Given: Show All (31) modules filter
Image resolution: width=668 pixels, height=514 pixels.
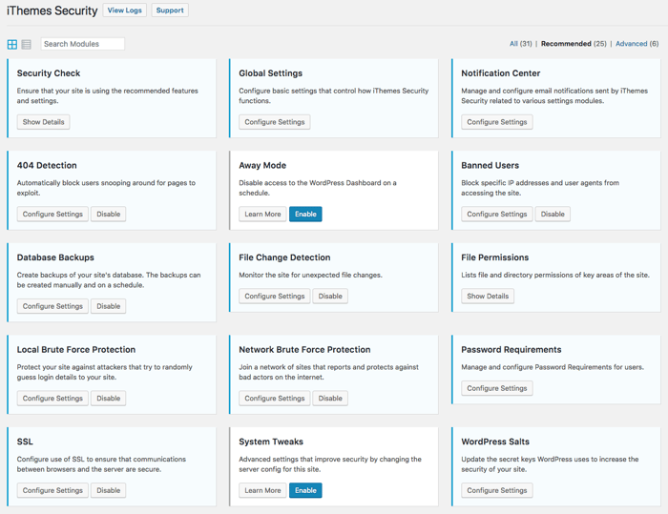Looking at the screenshot, I should tap(520, 44).
